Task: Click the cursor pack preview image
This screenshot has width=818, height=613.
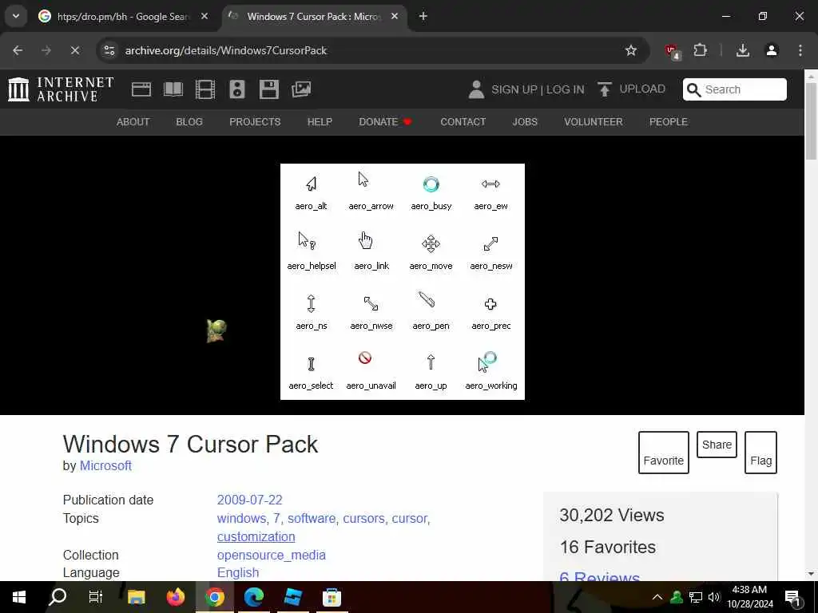Action: coord(403,282)
